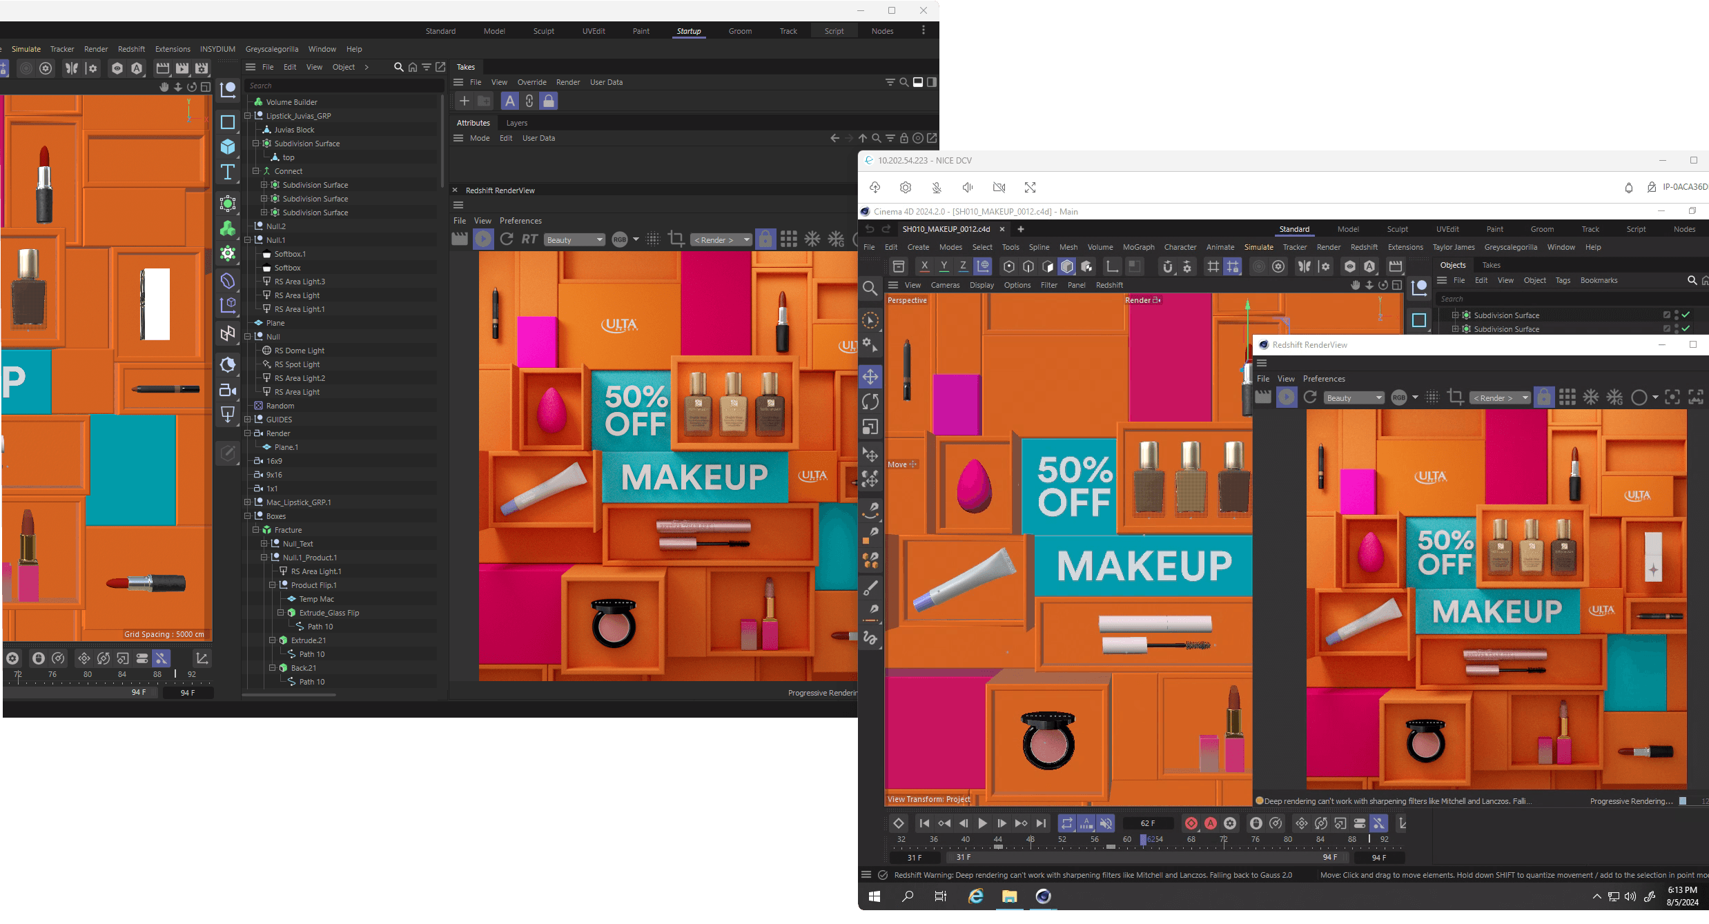Click the Autokeying red A button
Screen dimensions: 1709x924
click(x=1211, y=823)
